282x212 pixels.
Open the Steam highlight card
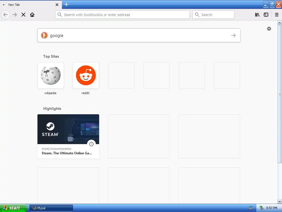point(68,136)
